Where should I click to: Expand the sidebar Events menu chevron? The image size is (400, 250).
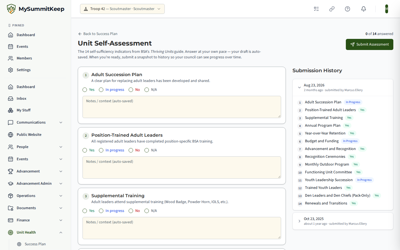click(x=61, y=159)
